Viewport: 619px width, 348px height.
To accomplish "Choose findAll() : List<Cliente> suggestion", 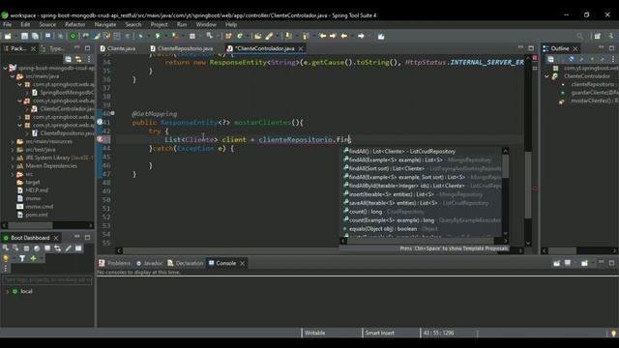I will coord(421,151).
